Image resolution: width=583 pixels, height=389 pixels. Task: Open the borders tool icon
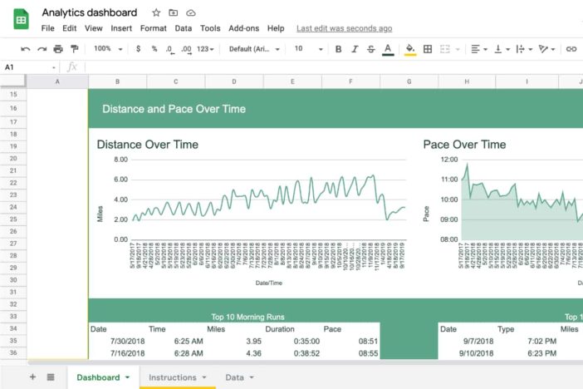coord(428,49)
